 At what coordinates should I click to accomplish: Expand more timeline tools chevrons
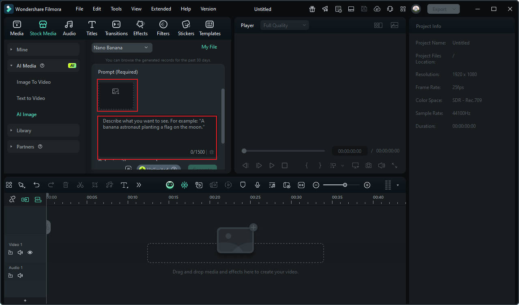click(x=139, y=185)
